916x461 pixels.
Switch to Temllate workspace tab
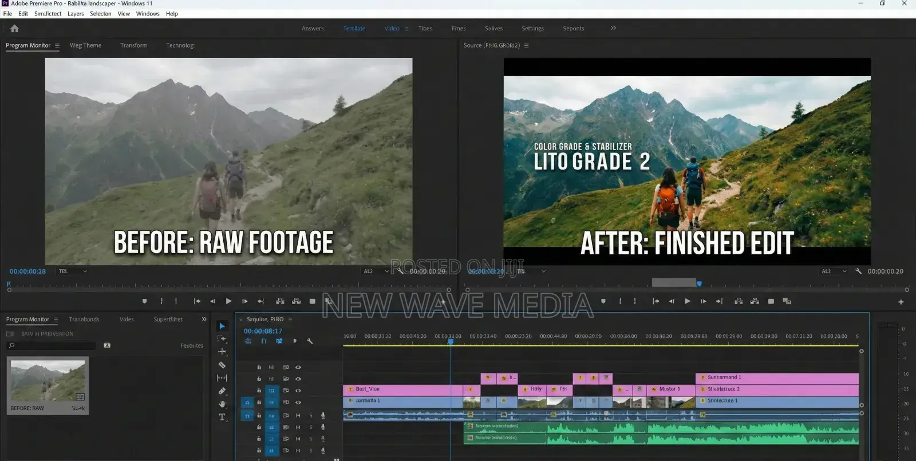(x=354, y=29)
